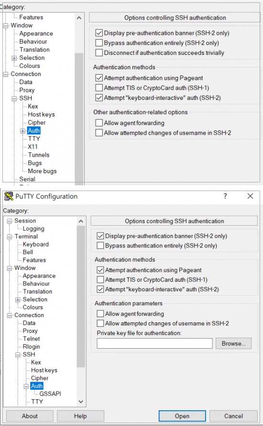Click the Cancel button
The image size is (263, 426).
(233, 416)
